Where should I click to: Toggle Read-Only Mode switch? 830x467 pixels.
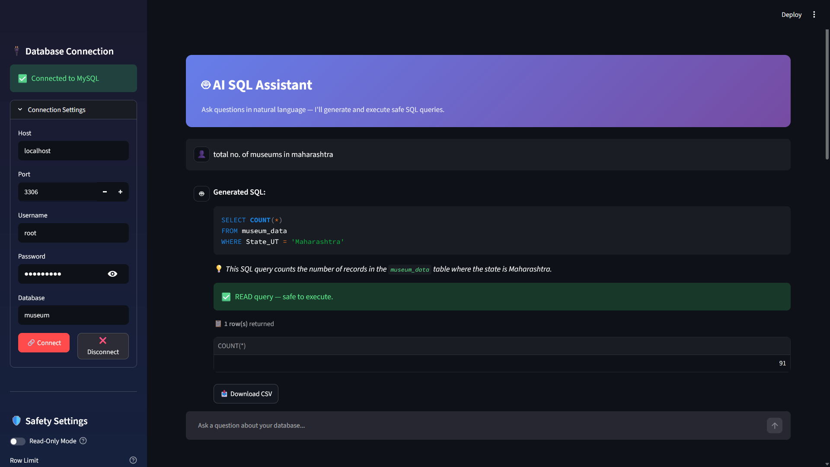click(x=18, y=441)
